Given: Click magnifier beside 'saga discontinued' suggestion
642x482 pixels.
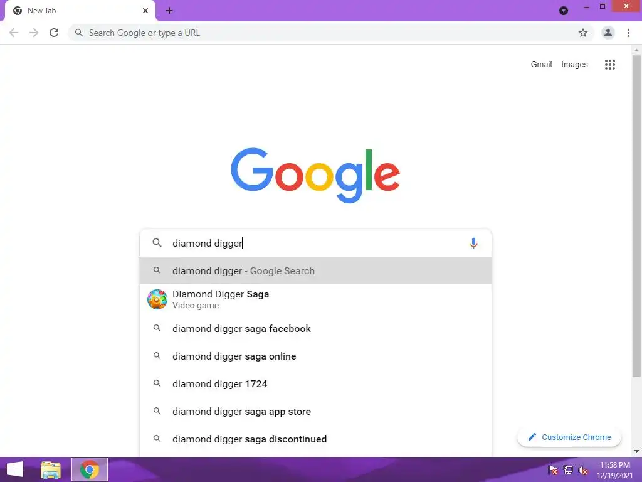Looking at the screenshot, I should click(157, 439).
